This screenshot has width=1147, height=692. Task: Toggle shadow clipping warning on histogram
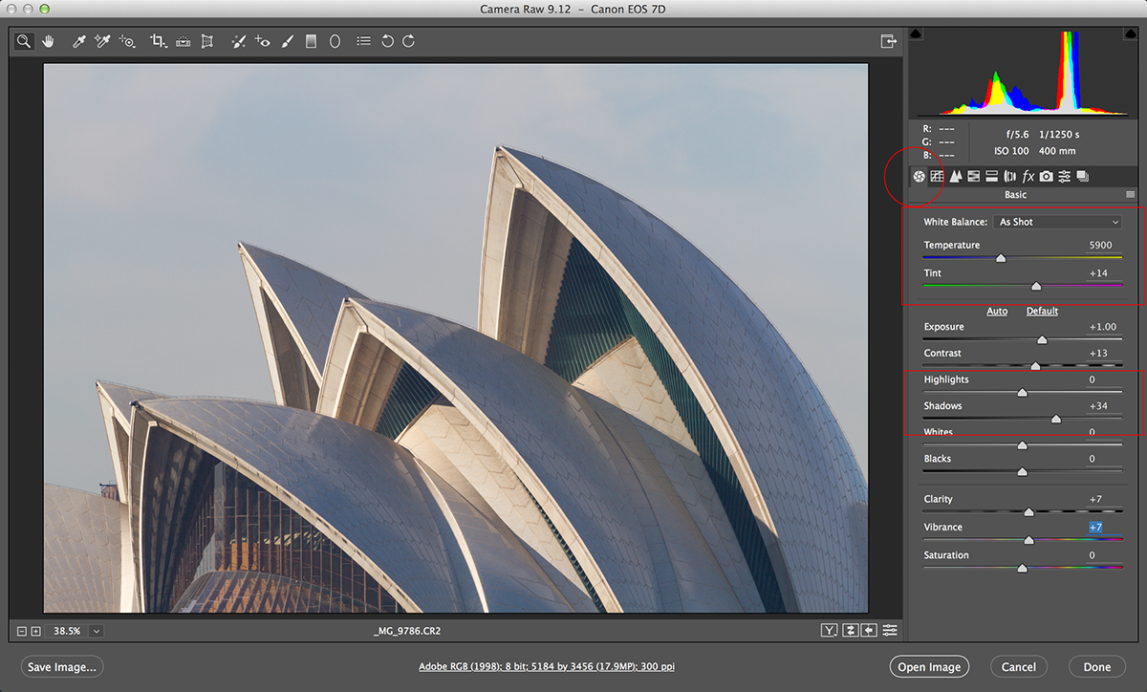click(x=916, y=34)
